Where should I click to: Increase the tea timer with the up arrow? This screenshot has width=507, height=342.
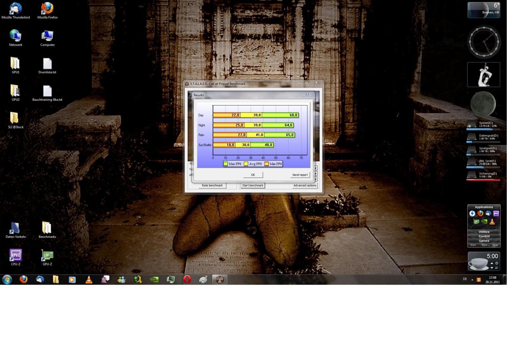[492, 263]
